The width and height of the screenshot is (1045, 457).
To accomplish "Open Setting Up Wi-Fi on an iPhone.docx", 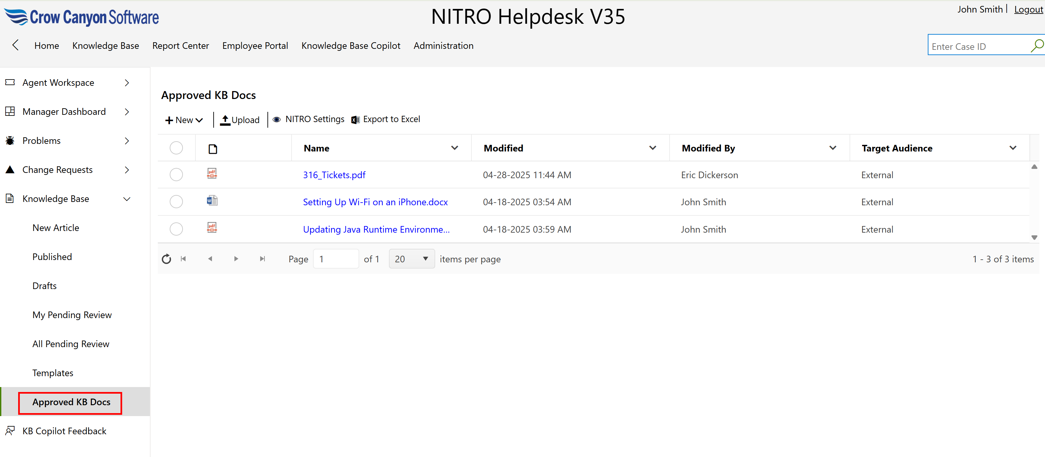I will [x=375, y=202].
